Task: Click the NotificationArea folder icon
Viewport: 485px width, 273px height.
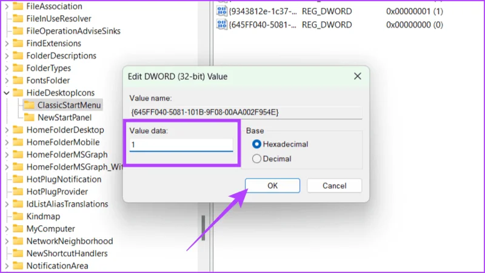Action: click(18, 266)
